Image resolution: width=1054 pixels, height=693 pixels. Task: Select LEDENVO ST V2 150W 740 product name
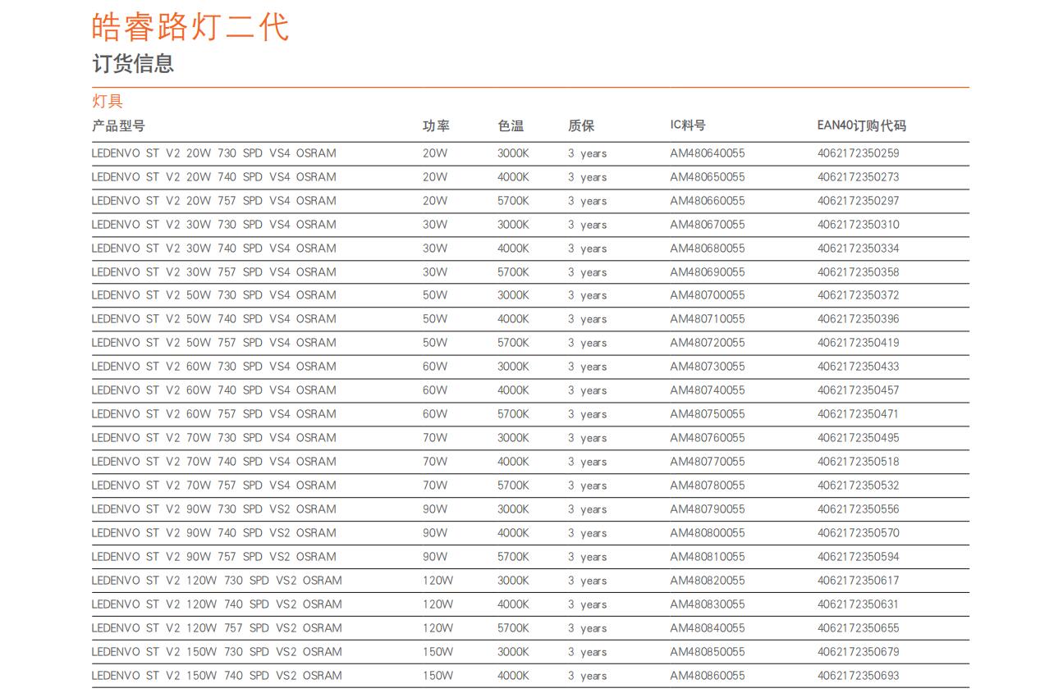click(217, 676)
